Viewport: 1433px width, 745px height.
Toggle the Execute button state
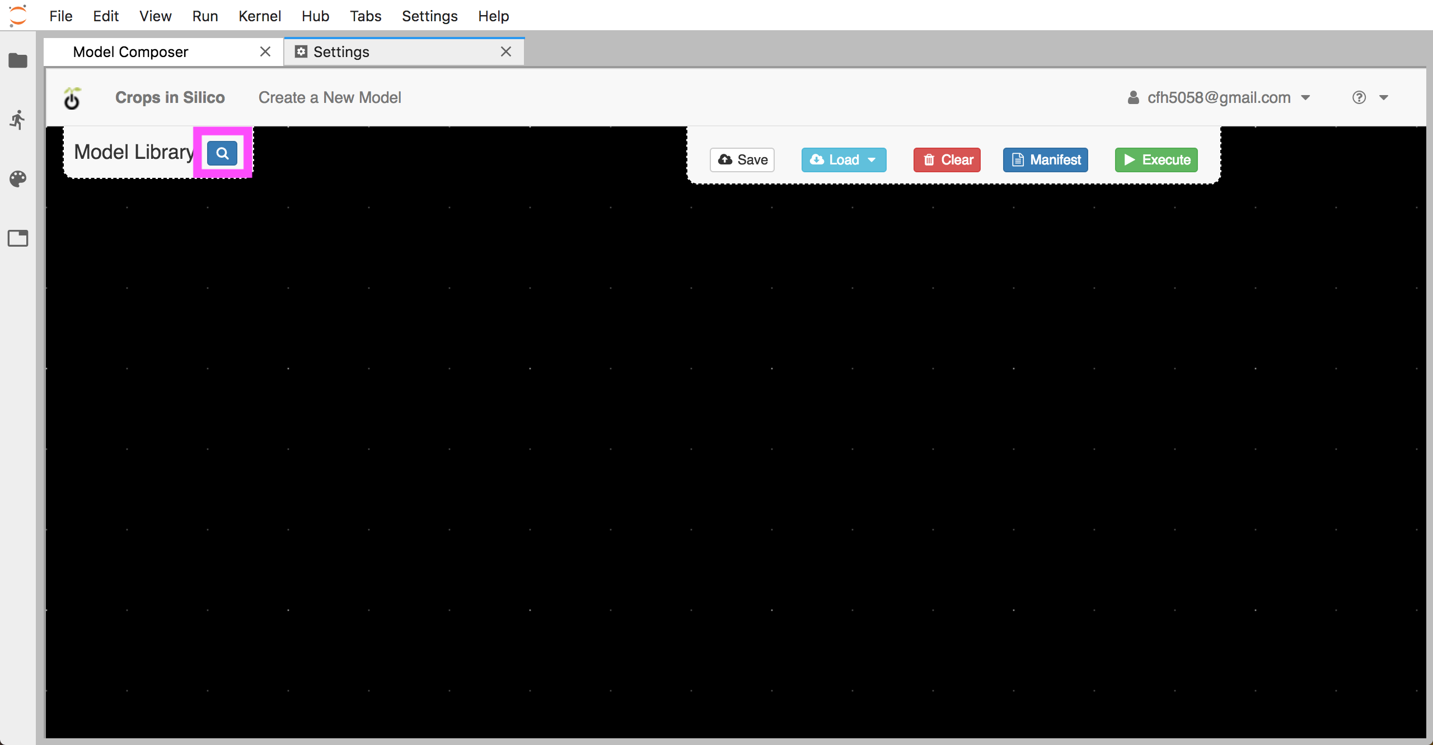[x=1157, y=159]
